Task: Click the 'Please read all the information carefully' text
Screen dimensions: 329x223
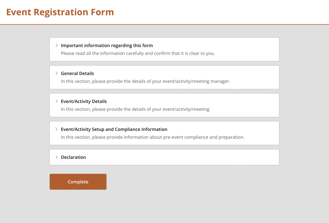Action: click(138, 53)
